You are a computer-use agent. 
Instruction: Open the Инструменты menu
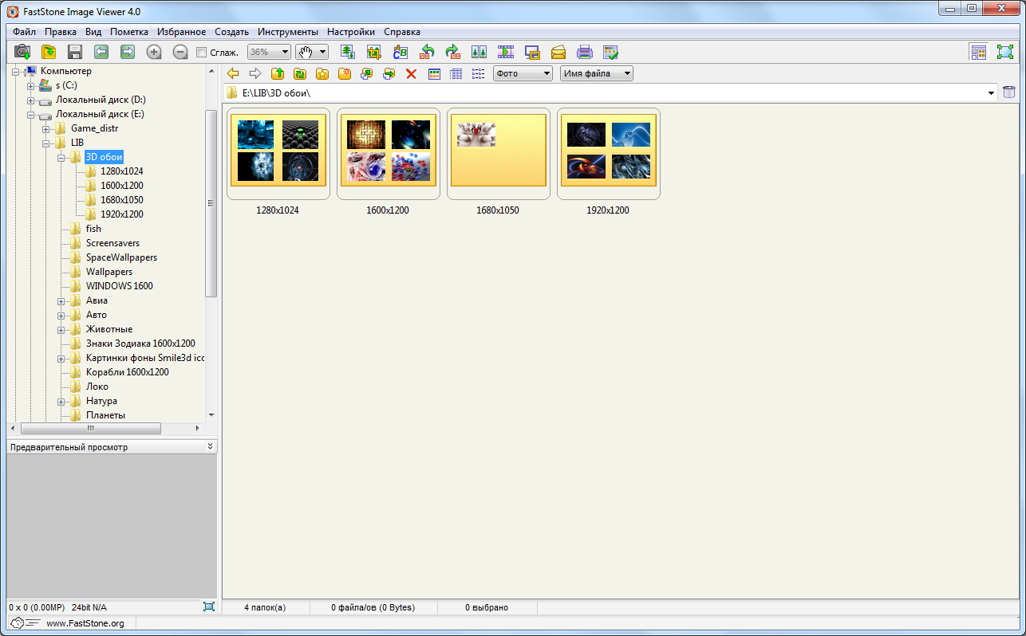(288, 32)
